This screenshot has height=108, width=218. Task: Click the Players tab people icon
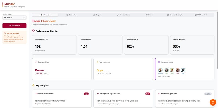click(94, 15)
